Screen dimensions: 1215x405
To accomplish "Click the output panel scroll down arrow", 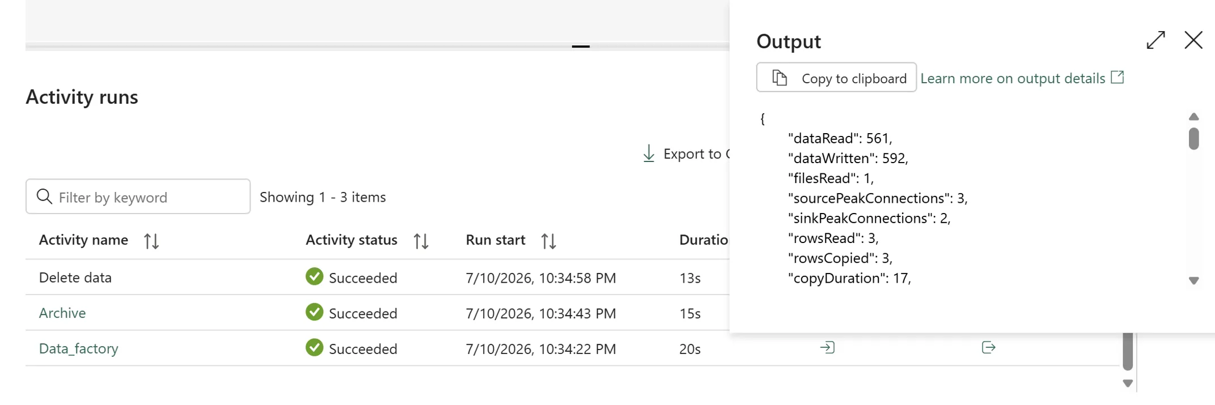I will [x=1193, y=280].
